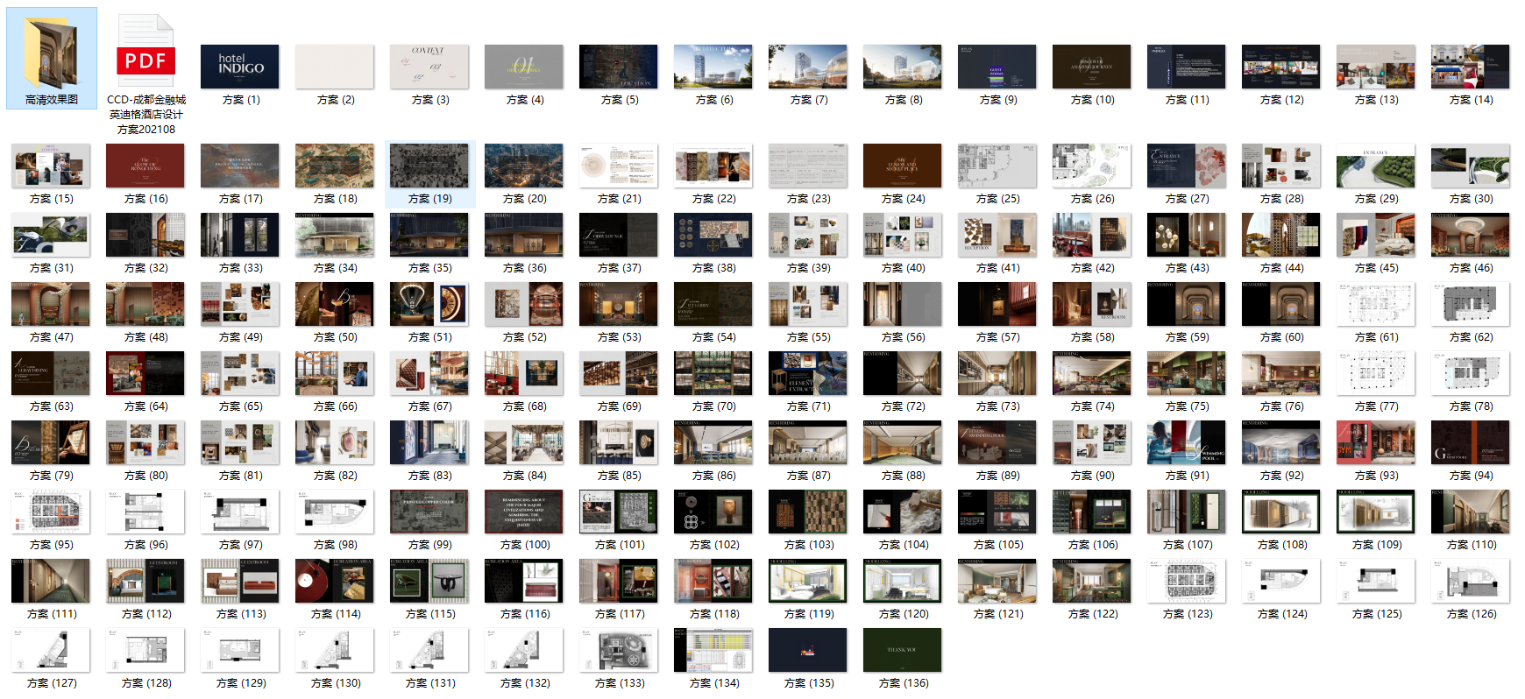Click the dark slide 方案 (135)
This screenshot has width=1525, height=699.
point(808,650)
